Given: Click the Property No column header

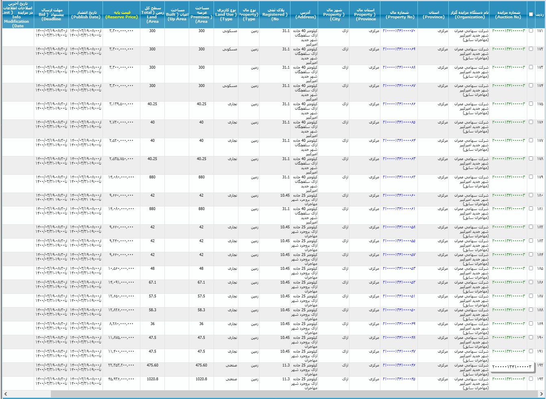Looking at the screenshot, I should pos(400,15).
